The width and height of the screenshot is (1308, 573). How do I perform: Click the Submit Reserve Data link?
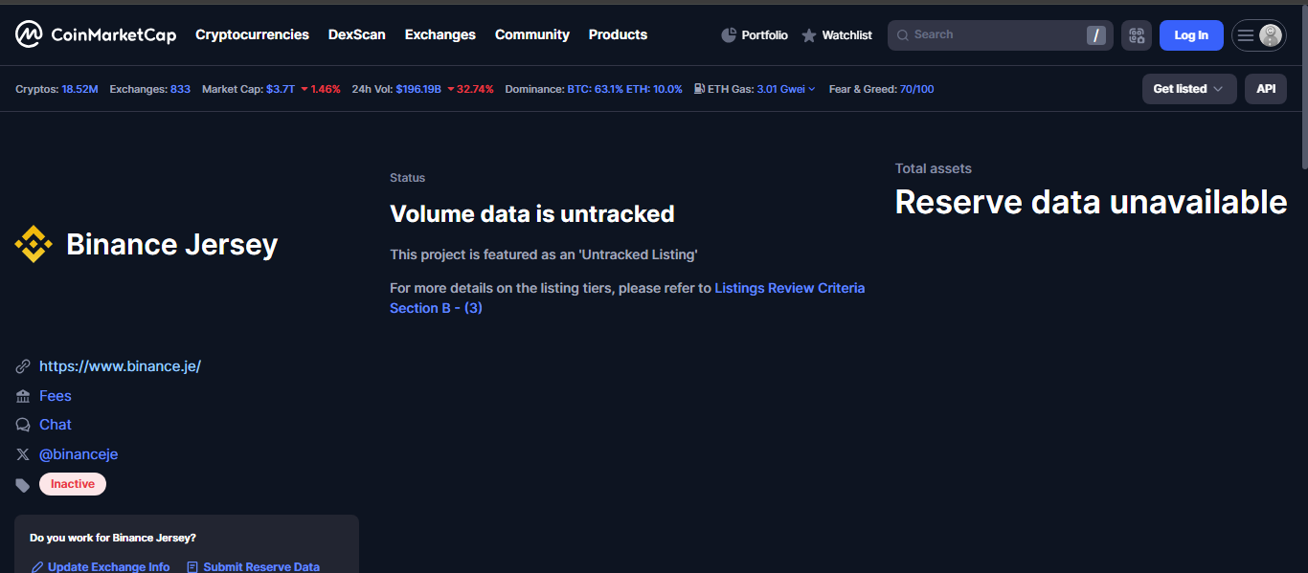click(x=260, y=567)
